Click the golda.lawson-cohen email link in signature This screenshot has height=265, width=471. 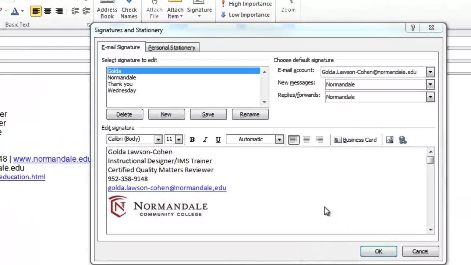pos(167,188)
